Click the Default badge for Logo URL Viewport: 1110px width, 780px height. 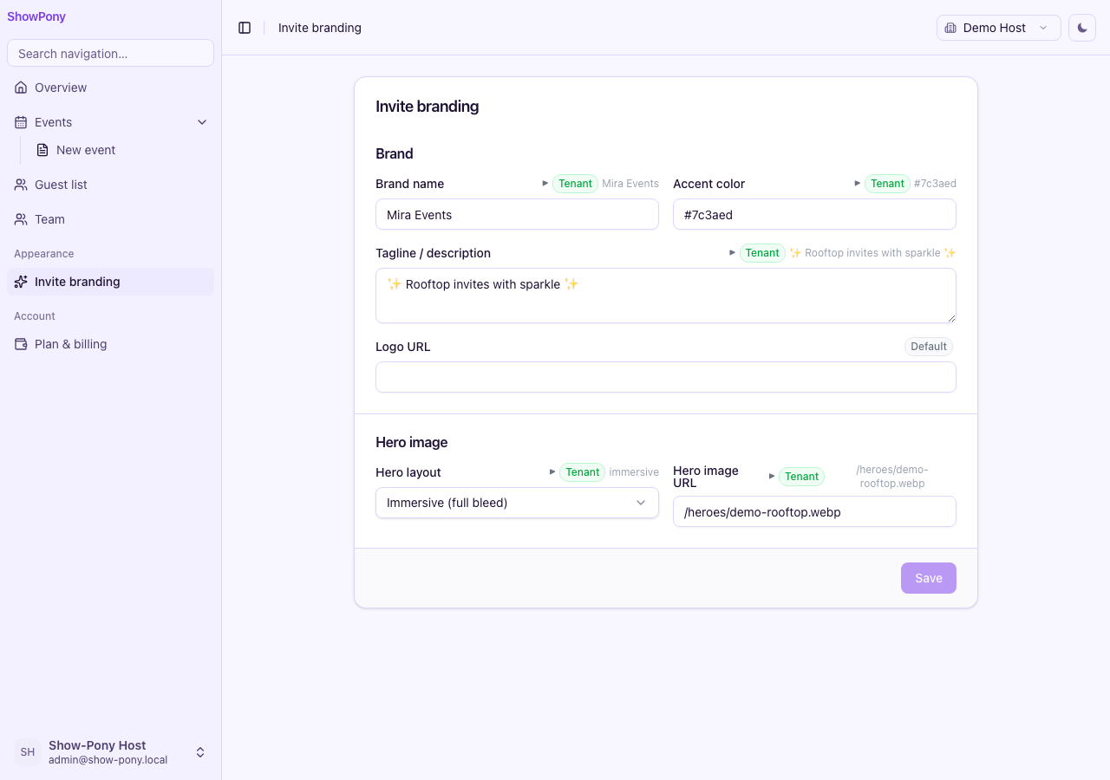click(929, 347)
